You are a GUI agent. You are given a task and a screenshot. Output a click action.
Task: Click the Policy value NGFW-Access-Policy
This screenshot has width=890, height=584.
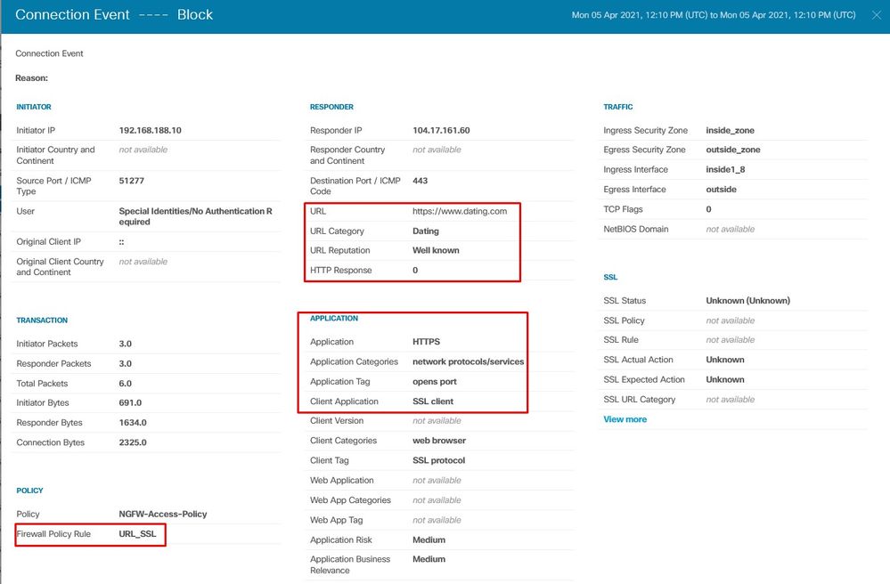pos(163,515)
